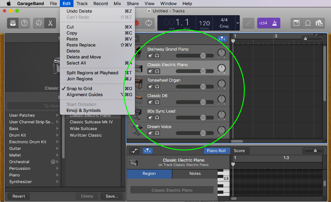Open the Mix menu
Screen dimensions: 331x202
[x=117, y=3]
